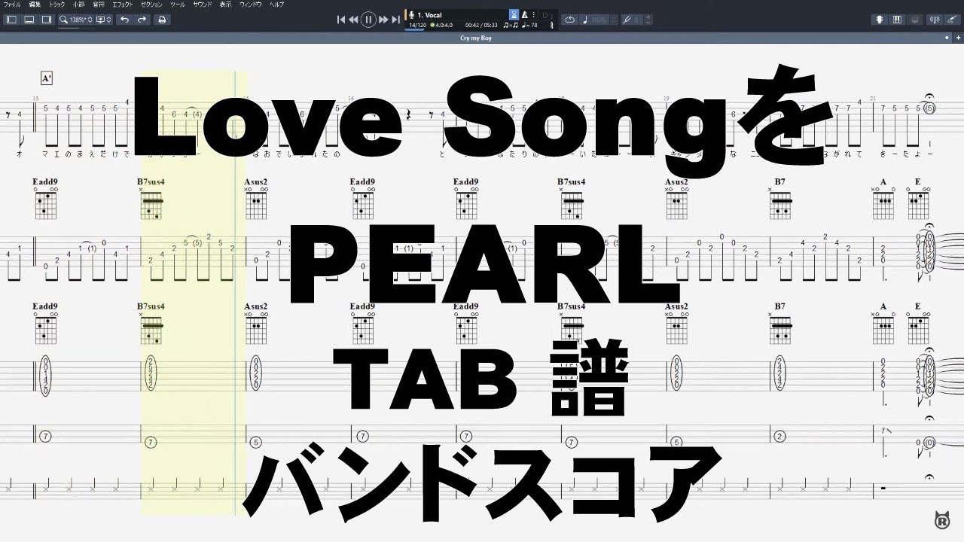This screenshot has height=542, width=964.
Task: Create a new tab with the plus button
Action: pyautogui.click(x=958, y=38)
